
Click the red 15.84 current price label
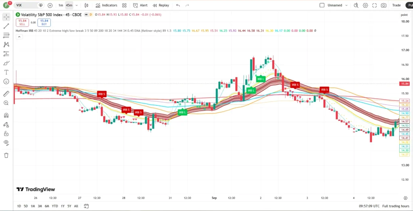click(404, 84)
